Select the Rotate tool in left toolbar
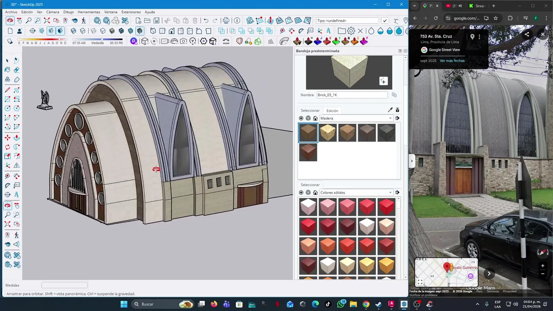 point(7,147)
